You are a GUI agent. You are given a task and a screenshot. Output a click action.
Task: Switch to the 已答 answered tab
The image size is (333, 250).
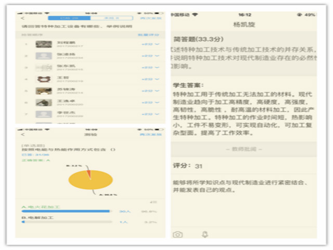click(69, 18)
